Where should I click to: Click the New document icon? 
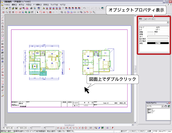click(3, 8)
